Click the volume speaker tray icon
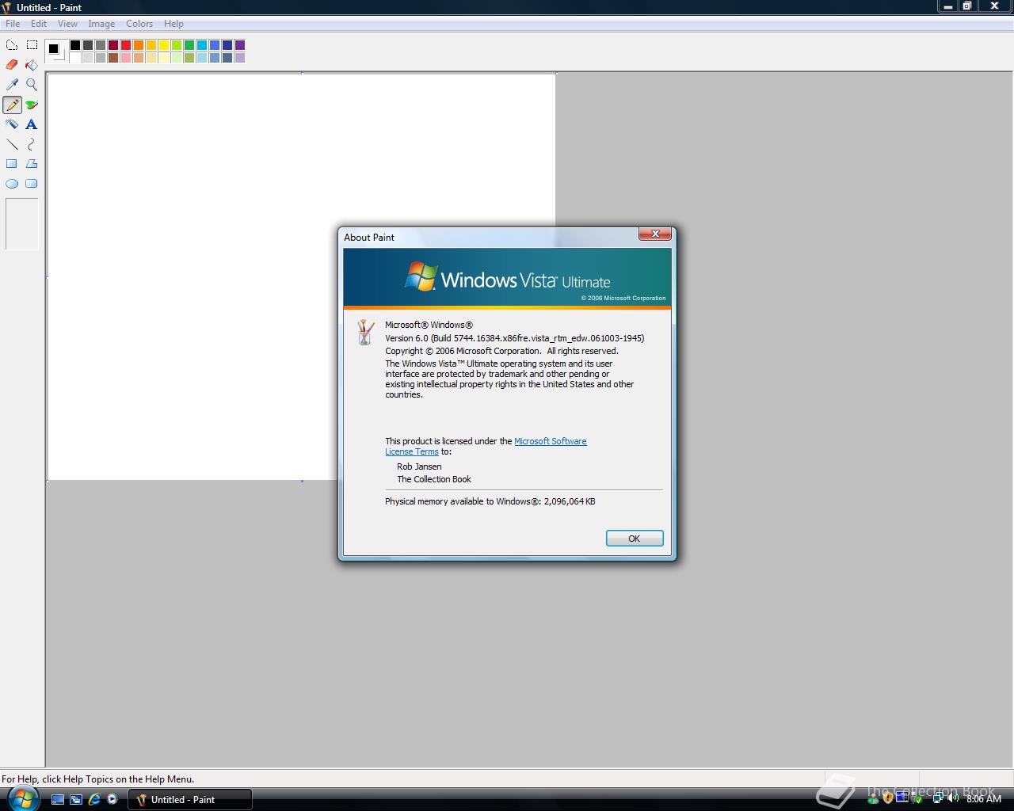1014x811 pixels. tap(952, 798)
